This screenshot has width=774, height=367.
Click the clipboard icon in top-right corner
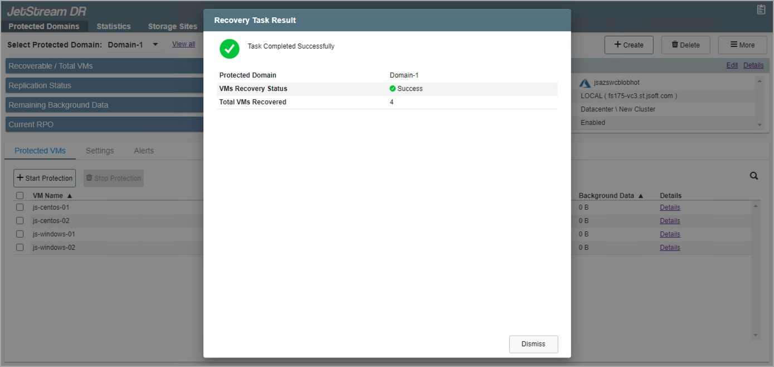coord(761,9)
